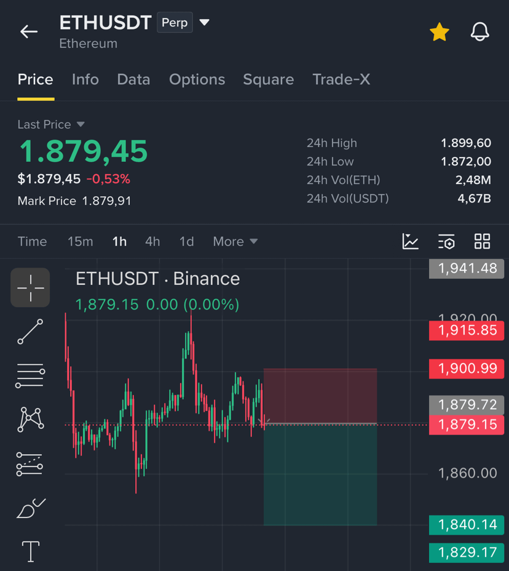Select the crosshair cursor tool

(30, 288)
